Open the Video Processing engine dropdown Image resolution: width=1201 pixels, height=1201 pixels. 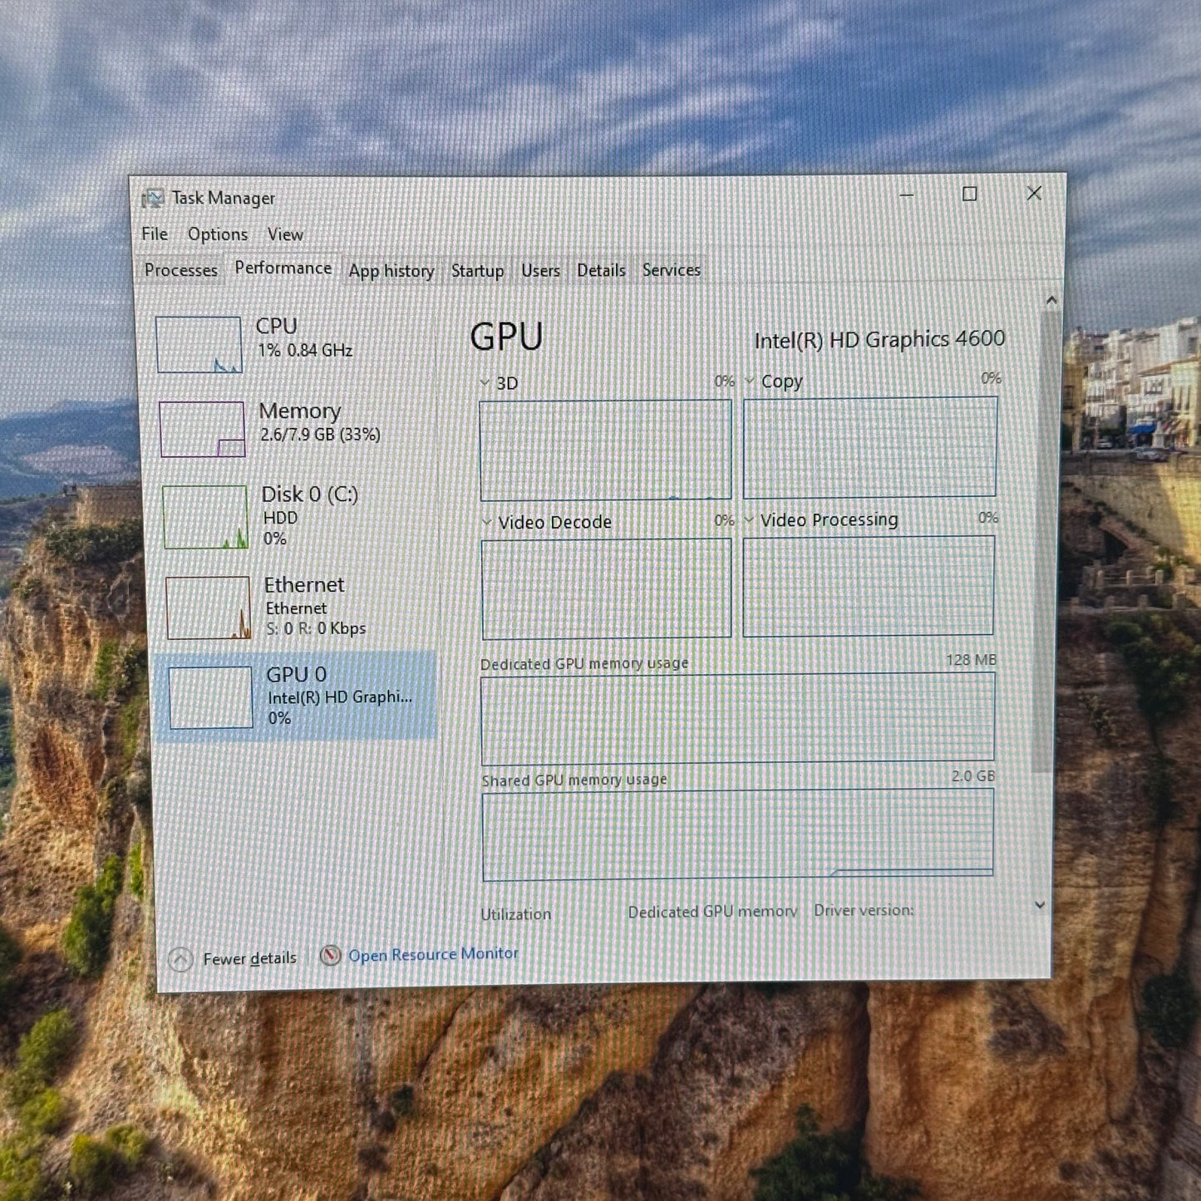(749, 519)
